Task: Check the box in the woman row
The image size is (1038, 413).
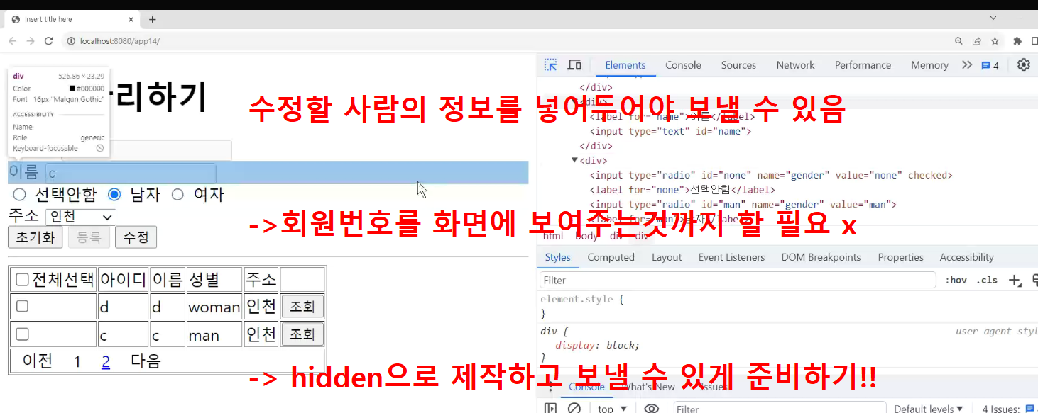Action: (x=22, y=306)
